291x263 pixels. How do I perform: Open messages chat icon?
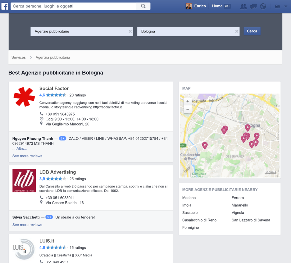click(x=253, y=7)
